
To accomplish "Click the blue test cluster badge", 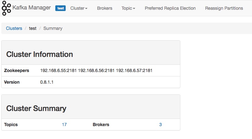I will pos(60,8).
